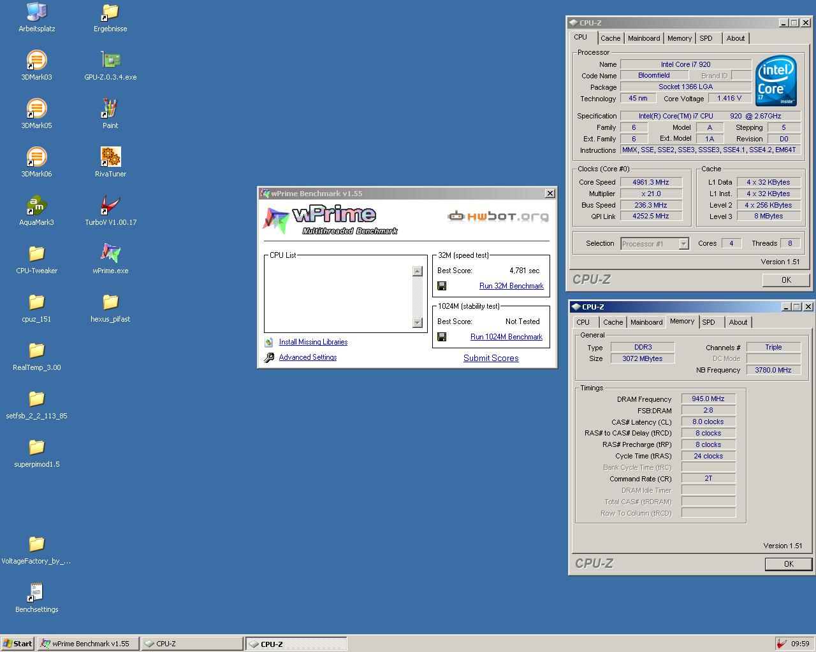Select the first CPU-Z taskbar button
This screenshot has width=816, height=652.
(x=192, y=644)
